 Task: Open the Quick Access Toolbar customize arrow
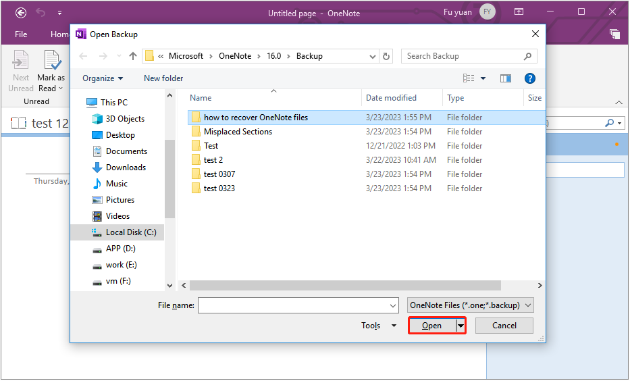click(x=59, y=13)
